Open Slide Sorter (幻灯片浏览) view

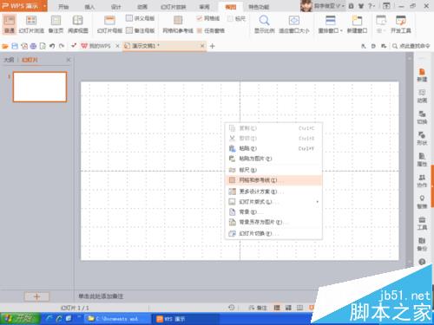31,24
